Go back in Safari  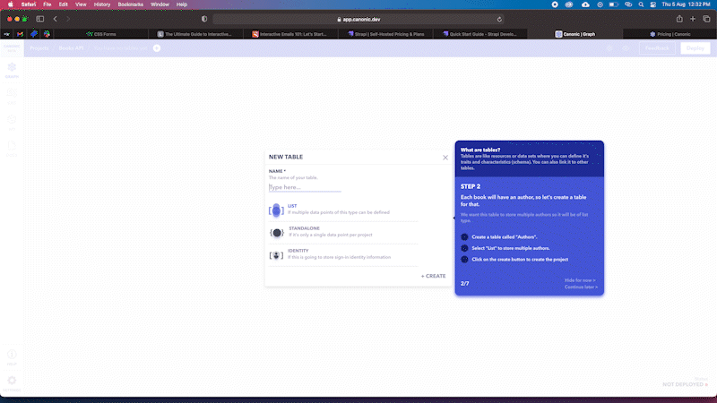pyautogui.click(x=56, y=19)
